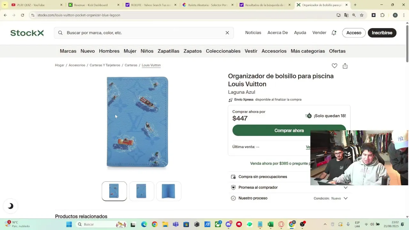Switch to Revenue - Kick Dashboard tab
Image resolution: width=409 pixels, height=230 pixels.
[x=93, y=5]
